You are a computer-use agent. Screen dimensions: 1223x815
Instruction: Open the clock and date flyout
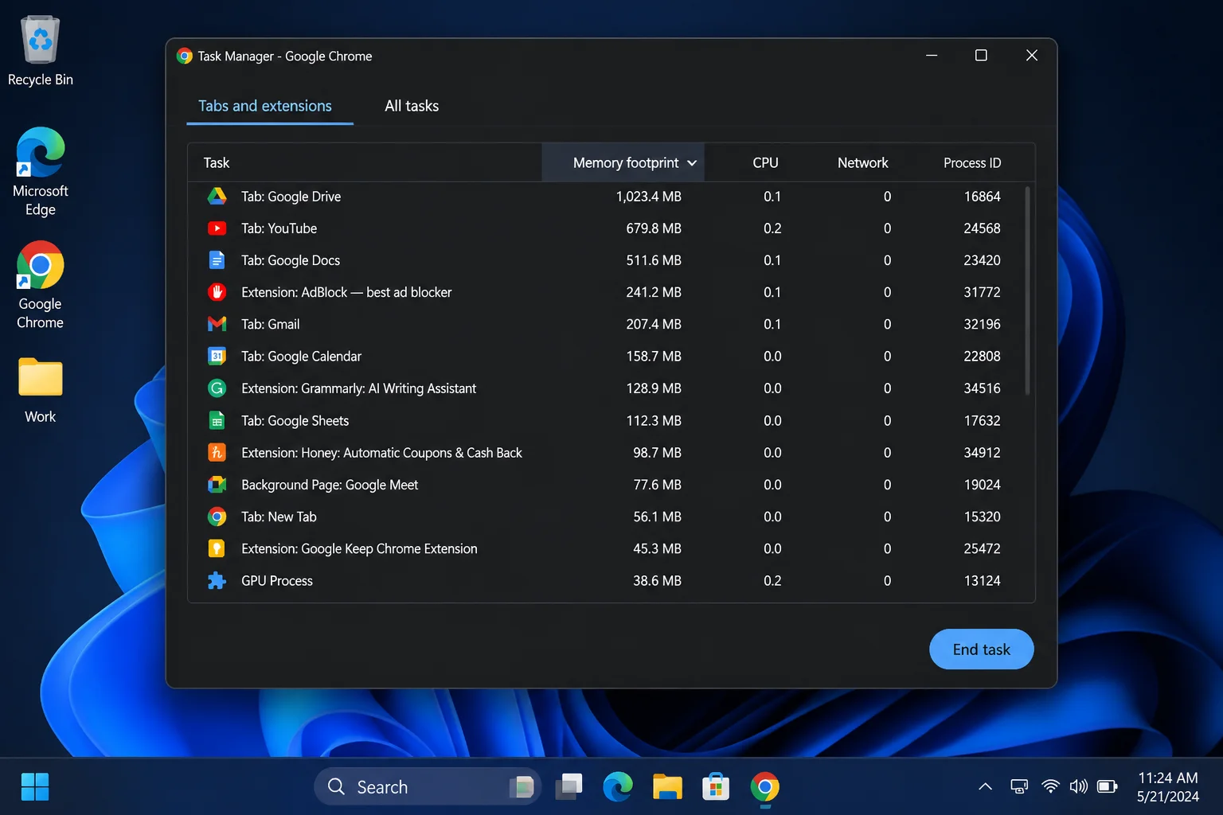coord(1168,787)
